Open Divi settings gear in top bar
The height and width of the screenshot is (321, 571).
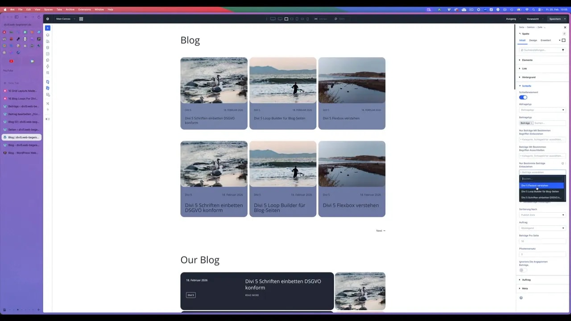coord(48,19)
